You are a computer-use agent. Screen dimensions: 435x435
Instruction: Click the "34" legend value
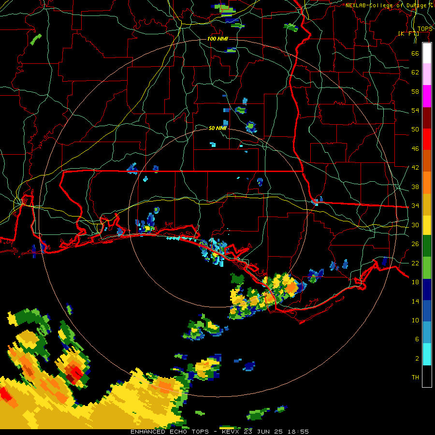pos(415,205)
